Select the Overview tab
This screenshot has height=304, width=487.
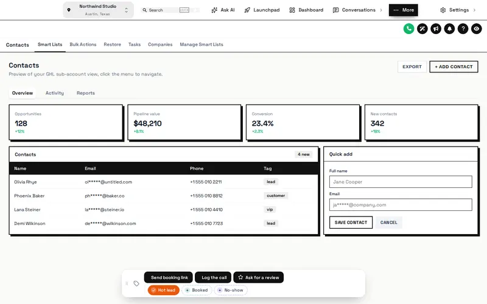click(23, 93)
